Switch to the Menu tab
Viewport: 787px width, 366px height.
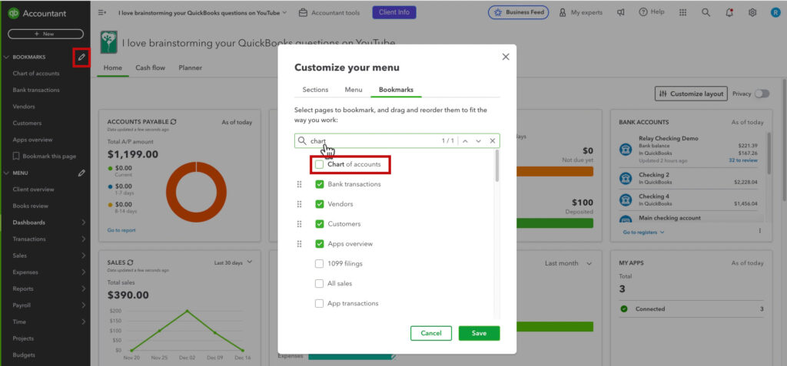(354, 90)
